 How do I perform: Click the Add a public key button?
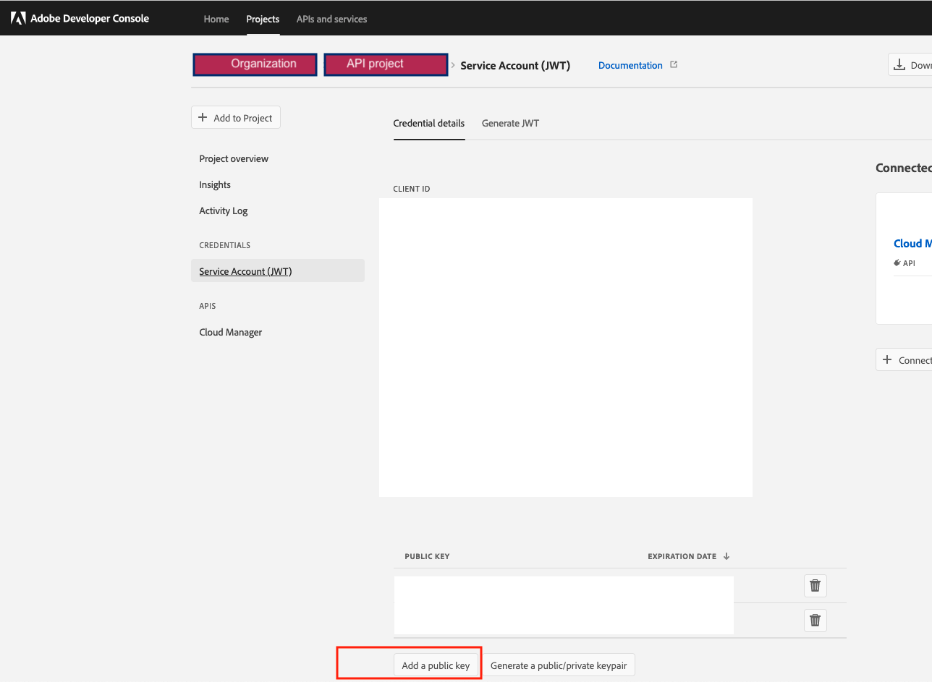pos(437,665)
